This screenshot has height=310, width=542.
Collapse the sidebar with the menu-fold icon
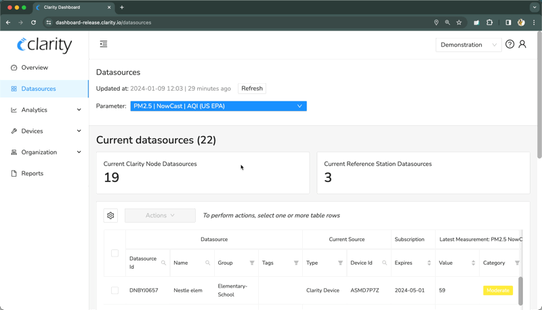104,44
